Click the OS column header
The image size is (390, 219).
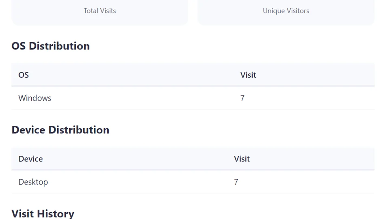(x=24, y=75)
